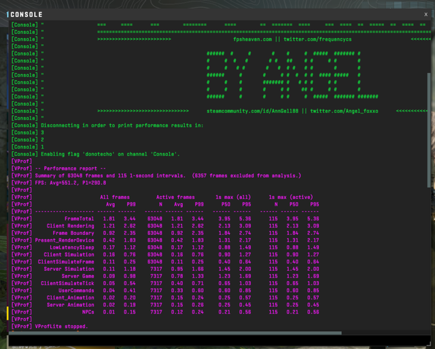435x349 pixels.
Task: Click 'Disconnecting in order to print performance results in:' line
Action: [x=122, y=126]
